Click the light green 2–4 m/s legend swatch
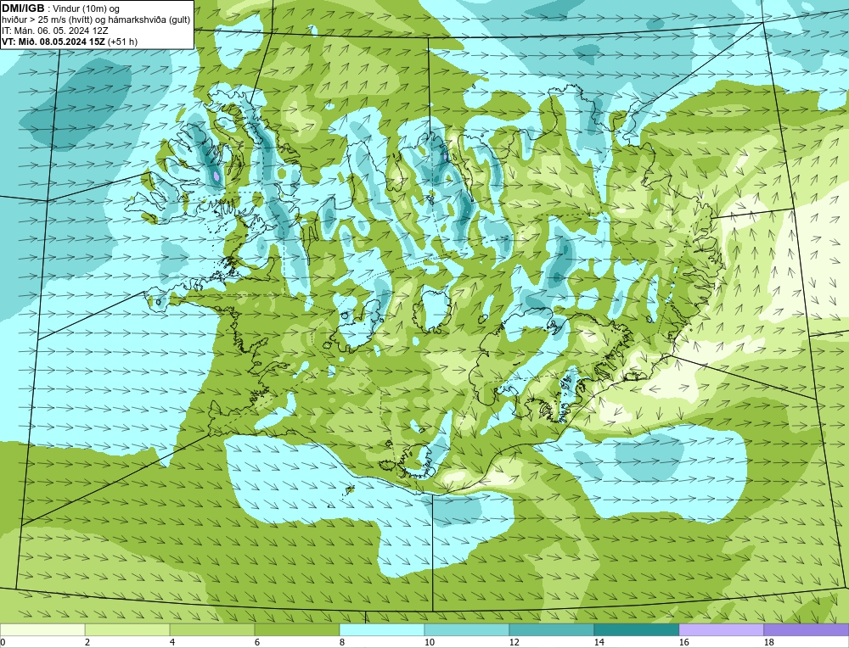The height and width of the screenshot is (648, 849). click(127, 630)
